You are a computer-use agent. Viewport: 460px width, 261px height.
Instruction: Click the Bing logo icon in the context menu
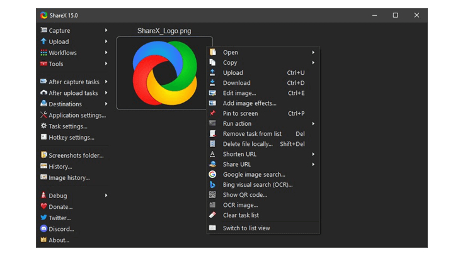(x=212, y=184)
